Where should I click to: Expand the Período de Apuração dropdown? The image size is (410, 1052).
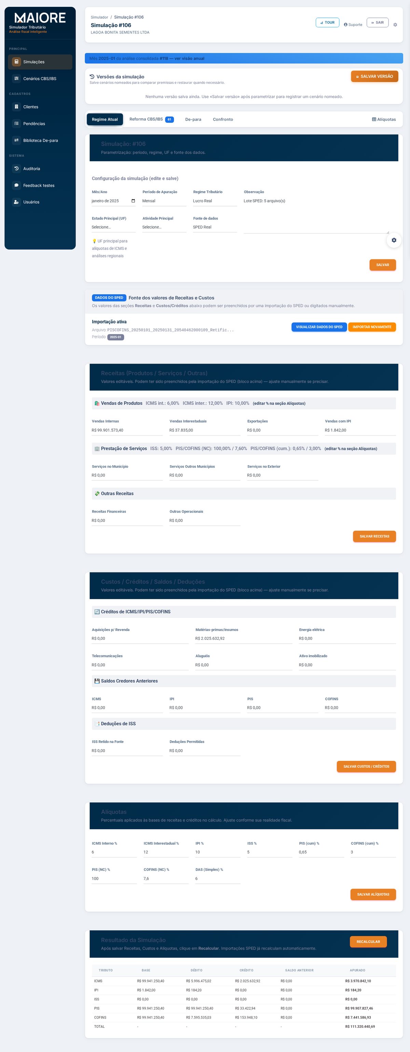click(164, 201)
